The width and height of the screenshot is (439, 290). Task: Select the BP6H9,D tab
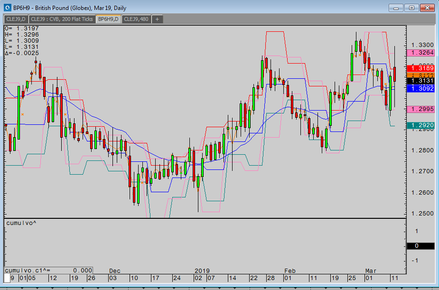pos(108,19)
